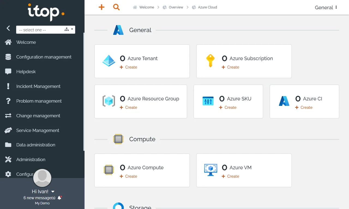Click the Incident Management exclamation icon
The height and width of the screenshot is (209, 349).
point(8,86)
